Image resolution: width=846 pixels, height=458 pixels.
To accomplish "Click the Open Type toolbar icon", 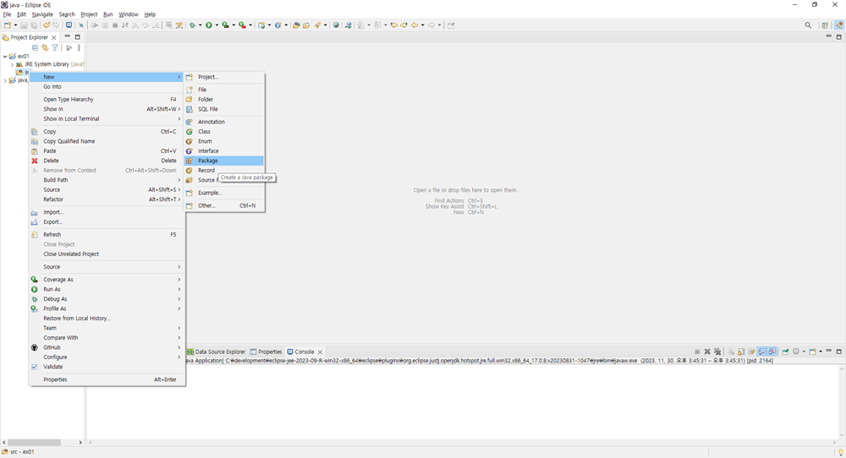I will pos(295,25).
